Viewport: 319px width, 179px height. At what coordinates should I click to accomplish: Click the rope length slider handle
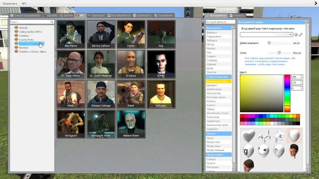pyautogui.click(x=269, y=43)
